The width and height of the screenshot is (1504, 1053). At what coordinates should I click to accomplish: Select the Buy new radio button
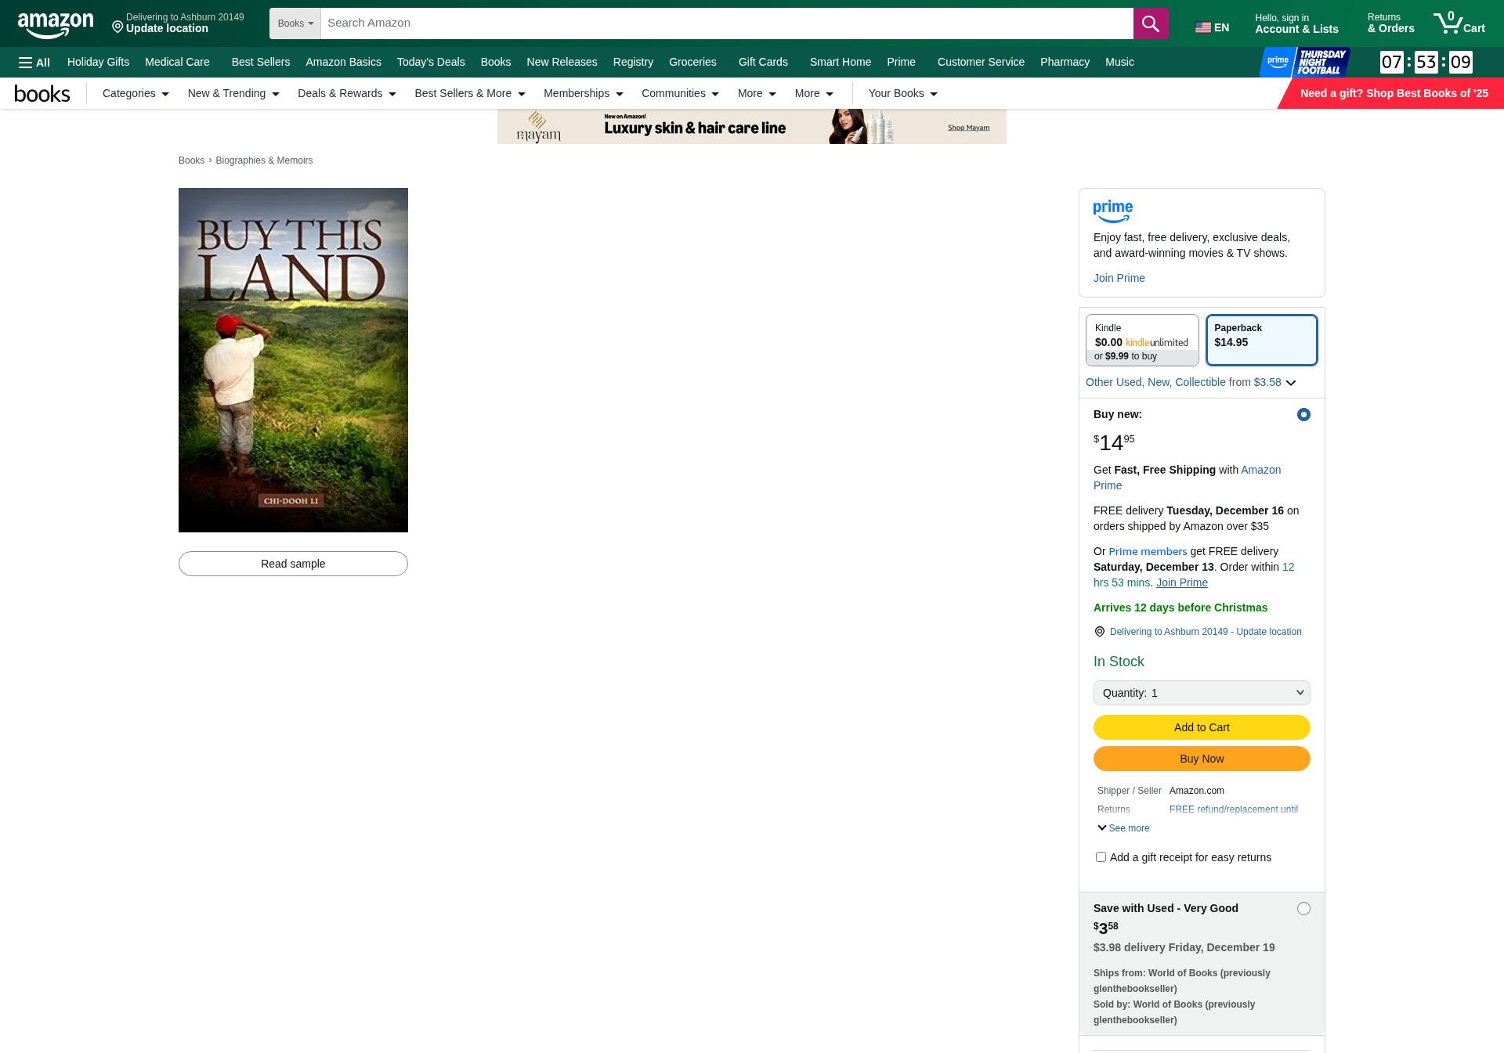[1303, 415]
